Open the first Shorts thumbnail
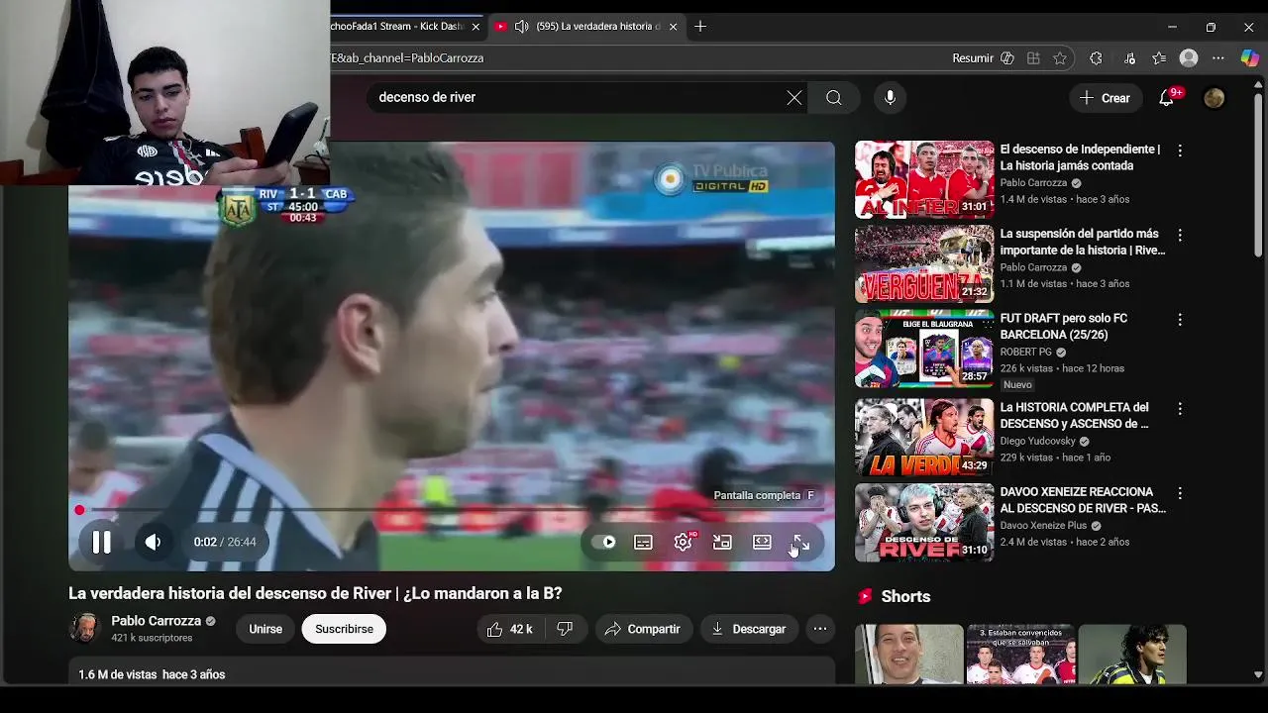Viewport: 1268px width, 713px height. [908, 655]
